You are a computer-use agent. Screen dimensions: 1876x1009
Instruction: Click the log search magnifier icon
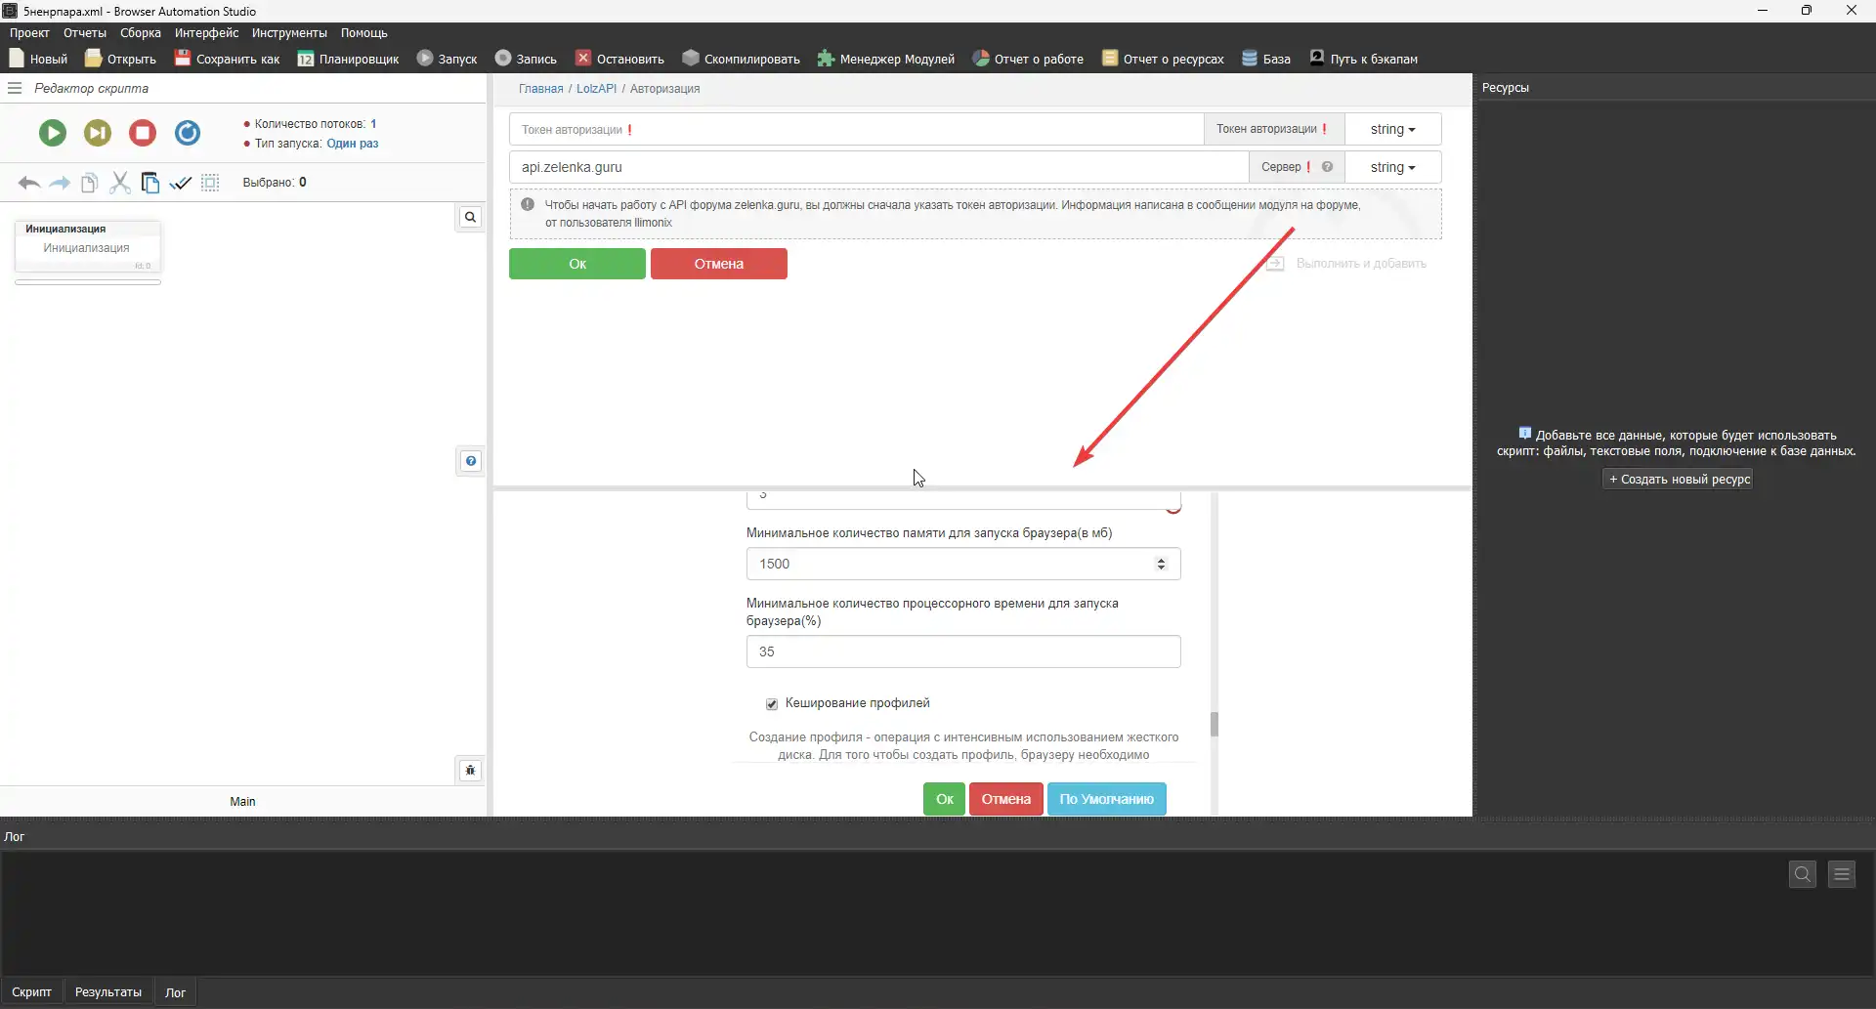[1803, 874]
